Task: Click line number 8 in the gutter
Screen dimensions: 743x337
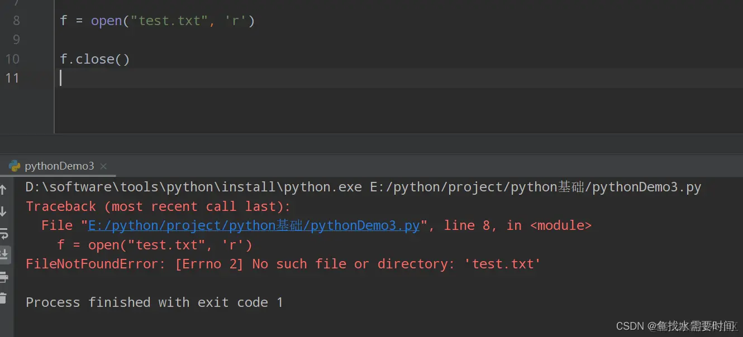Action: (x=16, y=21)
